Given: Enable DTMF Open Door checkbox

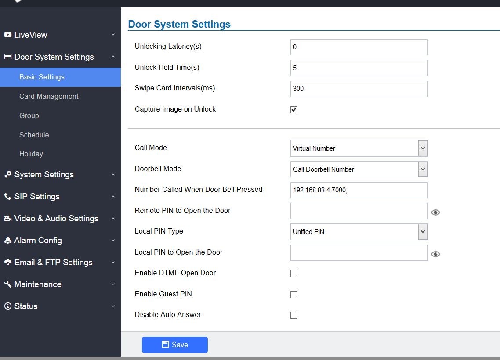Looking at the screenshot, I should coord(294,274).
